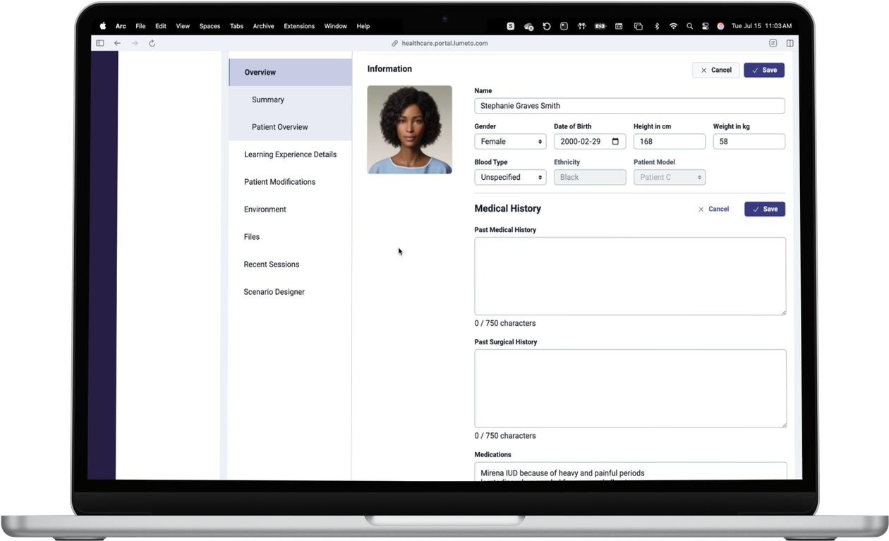Open the File menu

[140, 26]
